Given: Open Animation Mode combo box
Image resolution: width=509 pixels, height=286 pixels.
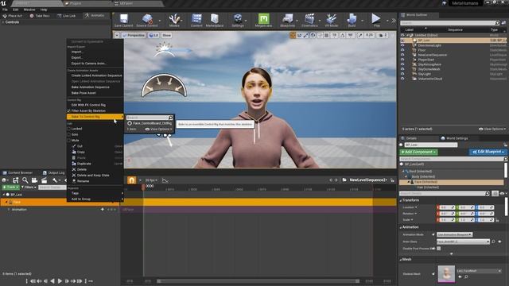Looking at the screenshot, I should pyautogui.click(x=454, y=234).
